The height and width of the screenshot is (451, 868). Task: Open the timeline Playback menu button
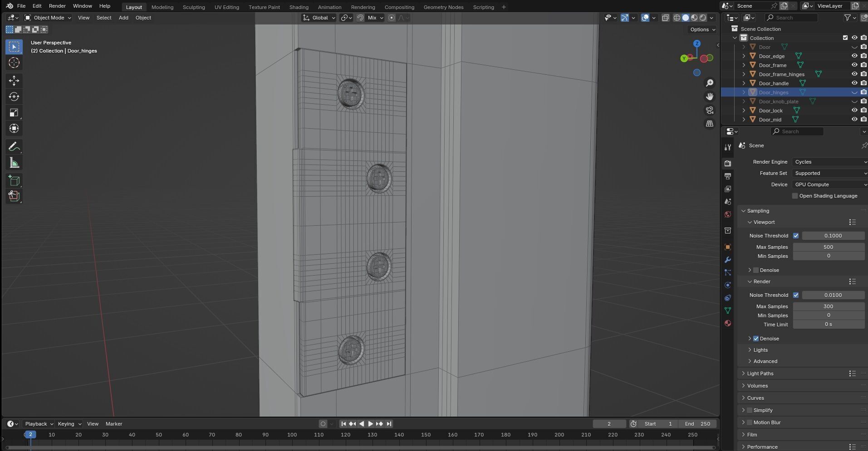(39, 424)
